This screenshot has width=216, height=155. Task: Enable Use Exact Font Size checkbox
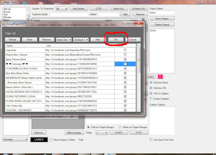[151, 140]
